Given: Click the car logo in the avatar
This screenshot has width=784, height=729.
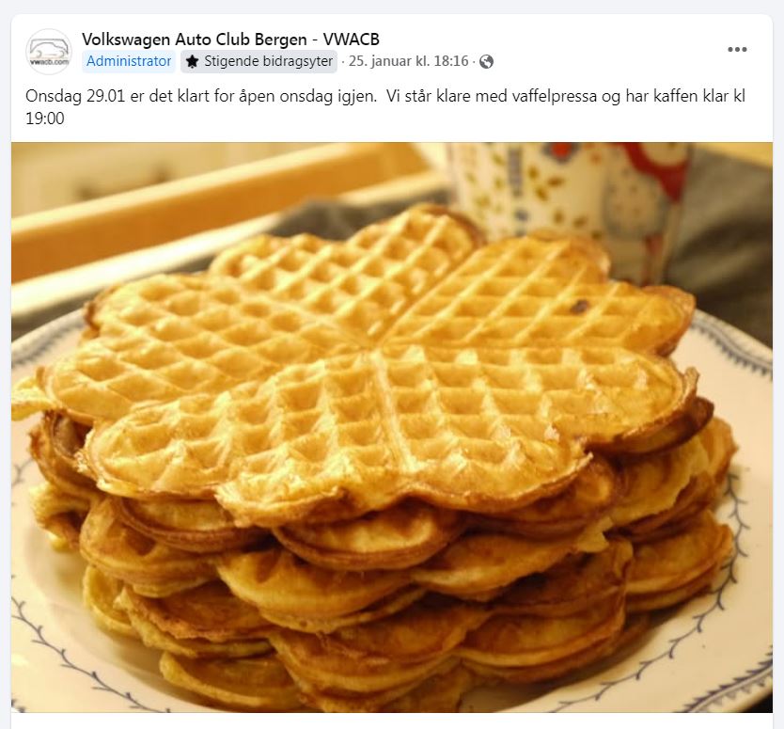Looking at the screenshot, I should coord(49,49).
